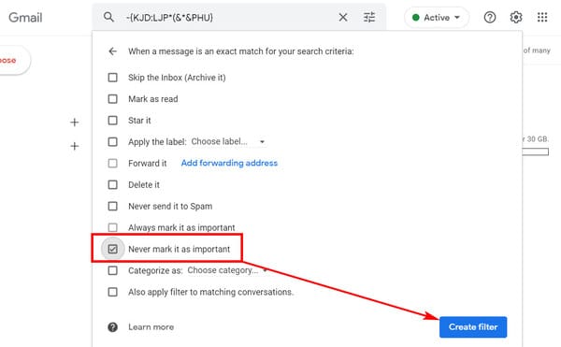
Task: Click the Learn more link
Action: point(151,327)
